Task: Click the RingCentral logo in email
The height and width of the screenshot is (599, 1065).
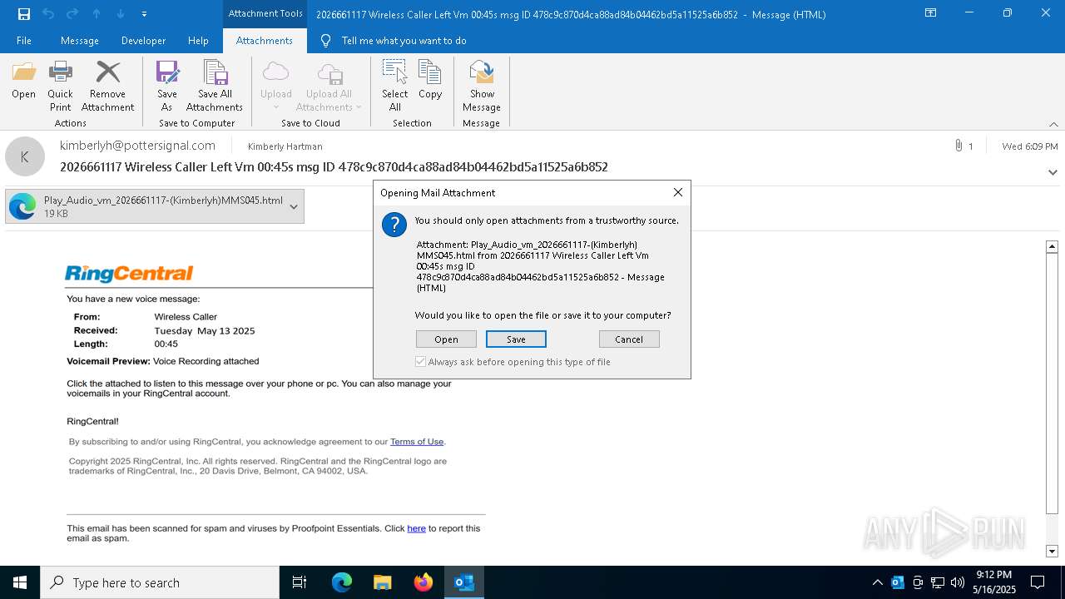Action: click(x=129, y=273)
